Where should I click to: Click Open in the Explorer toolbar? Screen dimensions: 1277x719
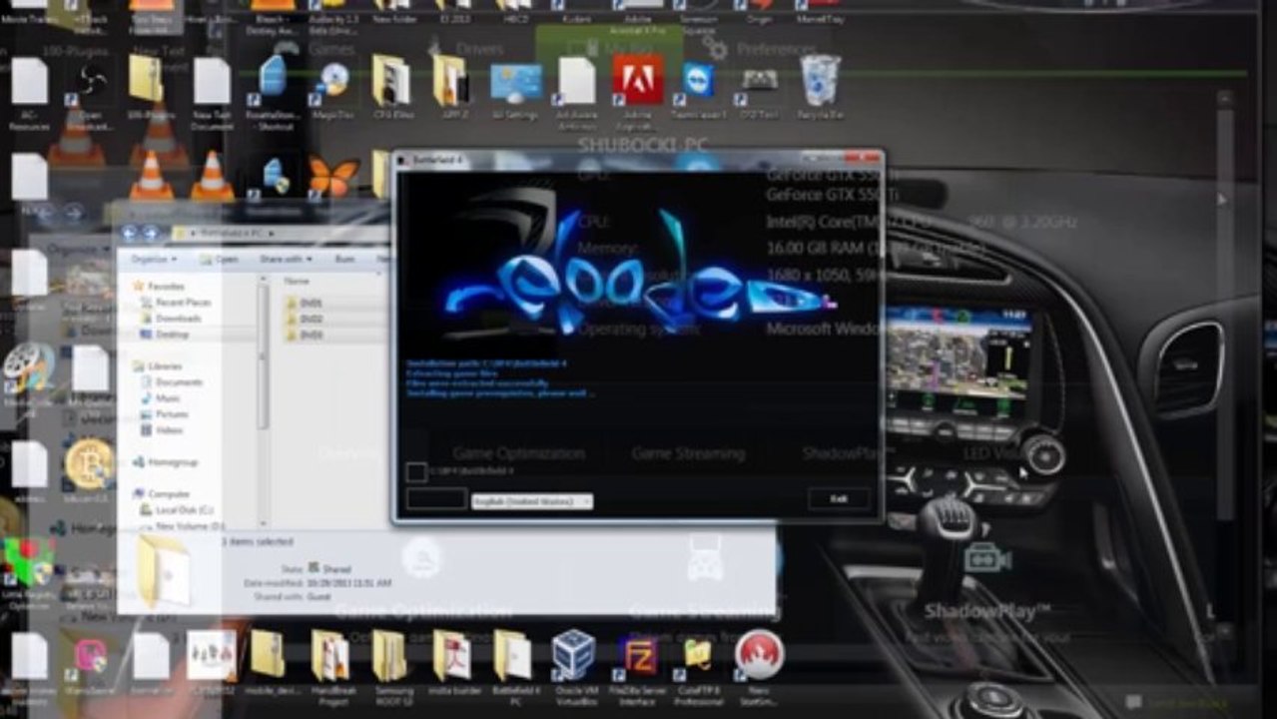coord(220,259)
